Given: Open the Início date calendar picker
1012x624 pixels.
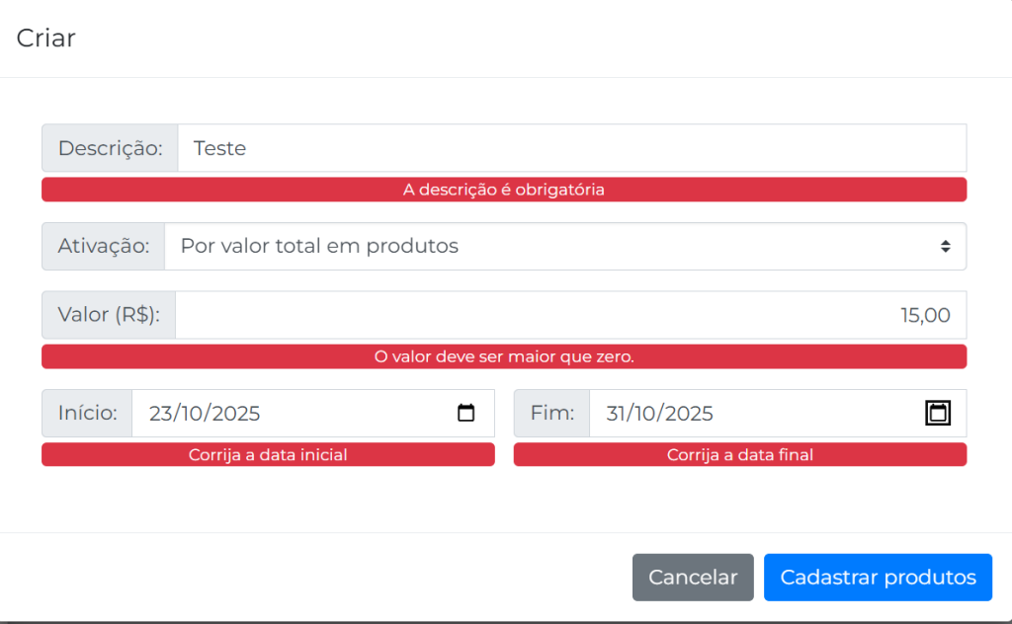Looking at the screenshot, I should click(x=466, y=414).
